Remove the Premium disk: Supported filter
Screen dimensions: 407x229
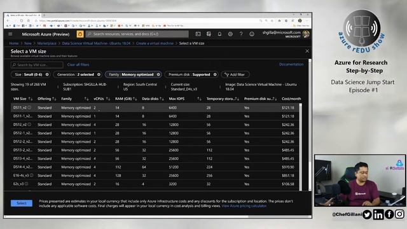click(215, 74)
